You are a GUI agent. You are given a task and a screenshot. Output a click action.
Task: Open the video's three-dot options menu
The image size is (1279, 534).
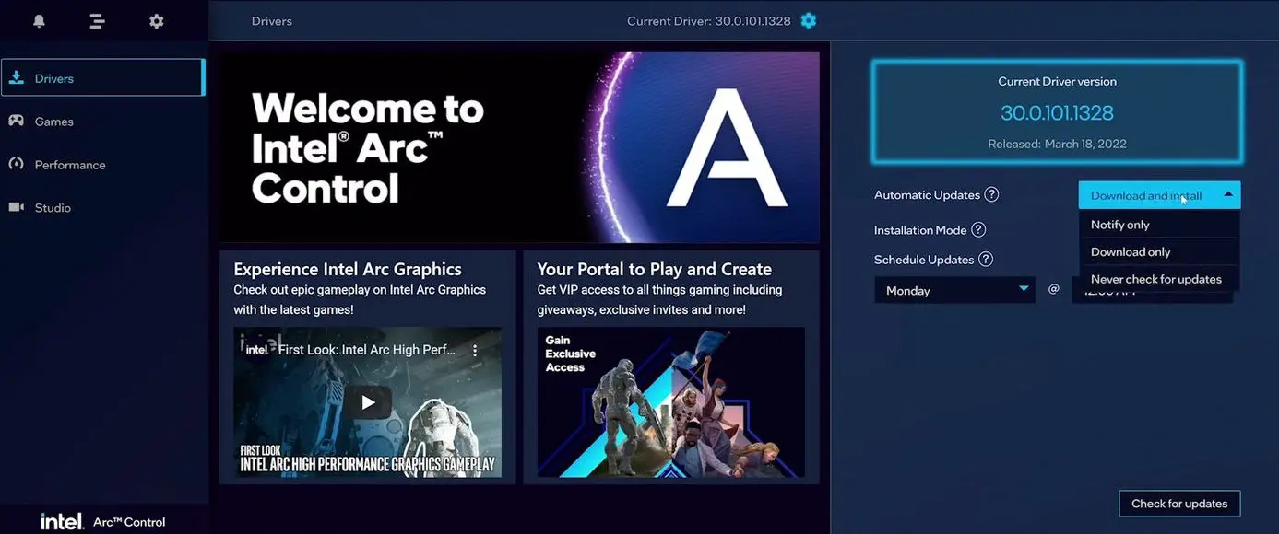475,351
